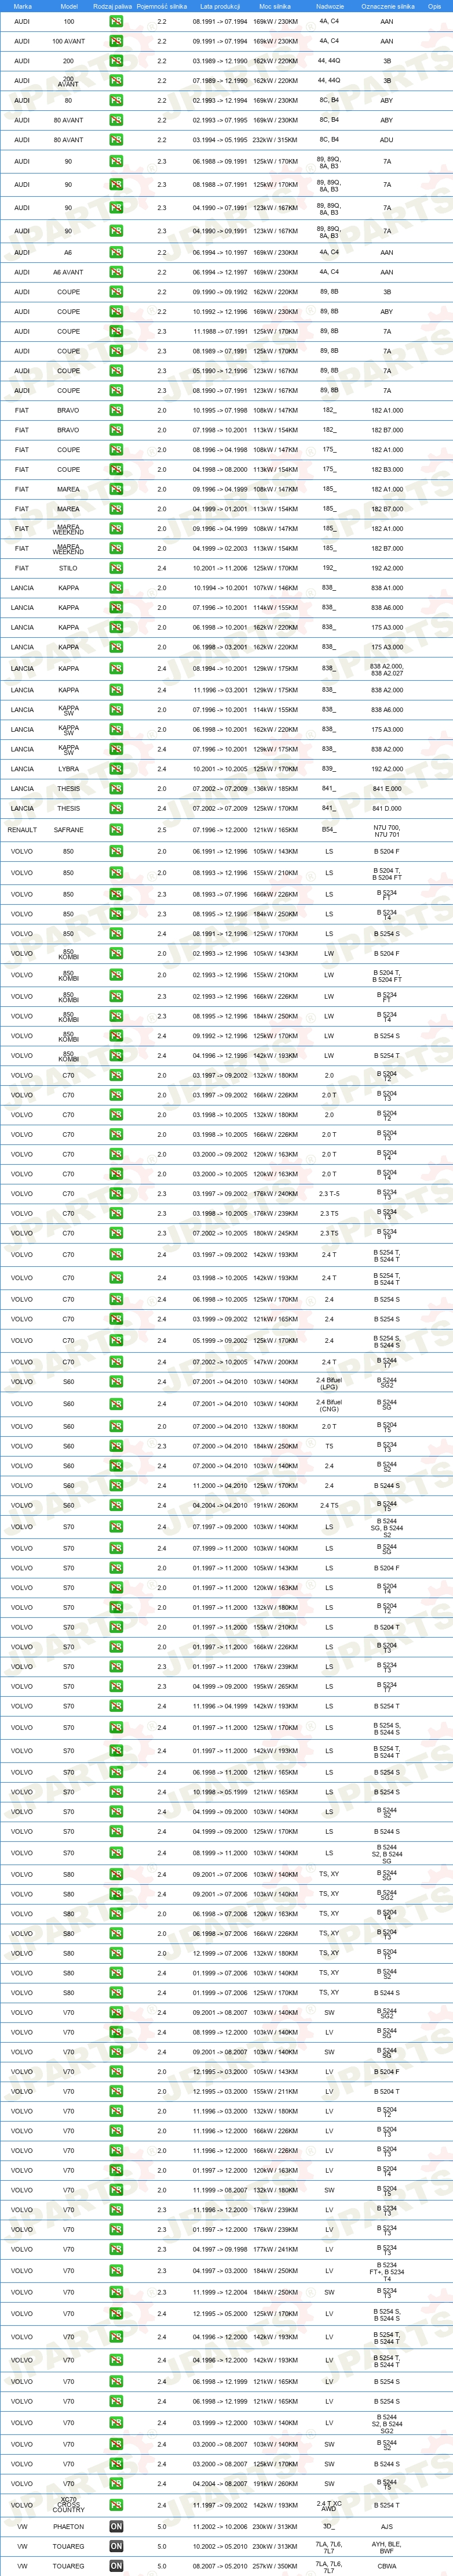This screenshot has width=453, height=2576.
Task: Click the petrol icon in the Kappa SW 162kW / 220KM row
Action: pyautogui.click(x=116, y=729)
